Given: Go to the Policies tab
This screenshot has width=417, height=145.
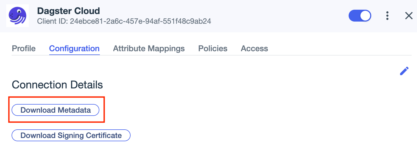Looking at the screenshot, I should 213,49.
